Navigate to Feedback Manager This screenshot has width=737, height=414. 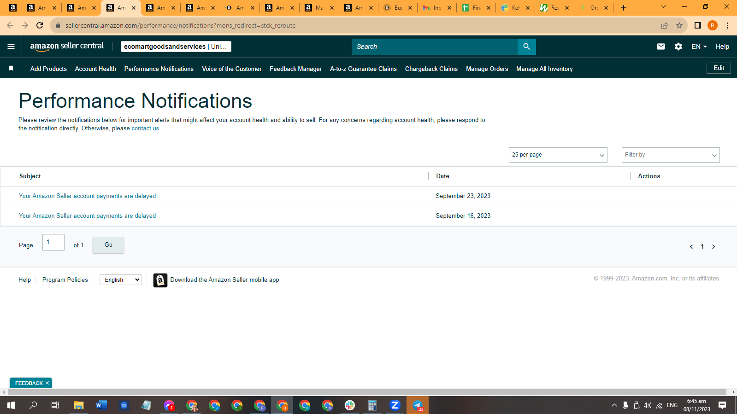296,69
